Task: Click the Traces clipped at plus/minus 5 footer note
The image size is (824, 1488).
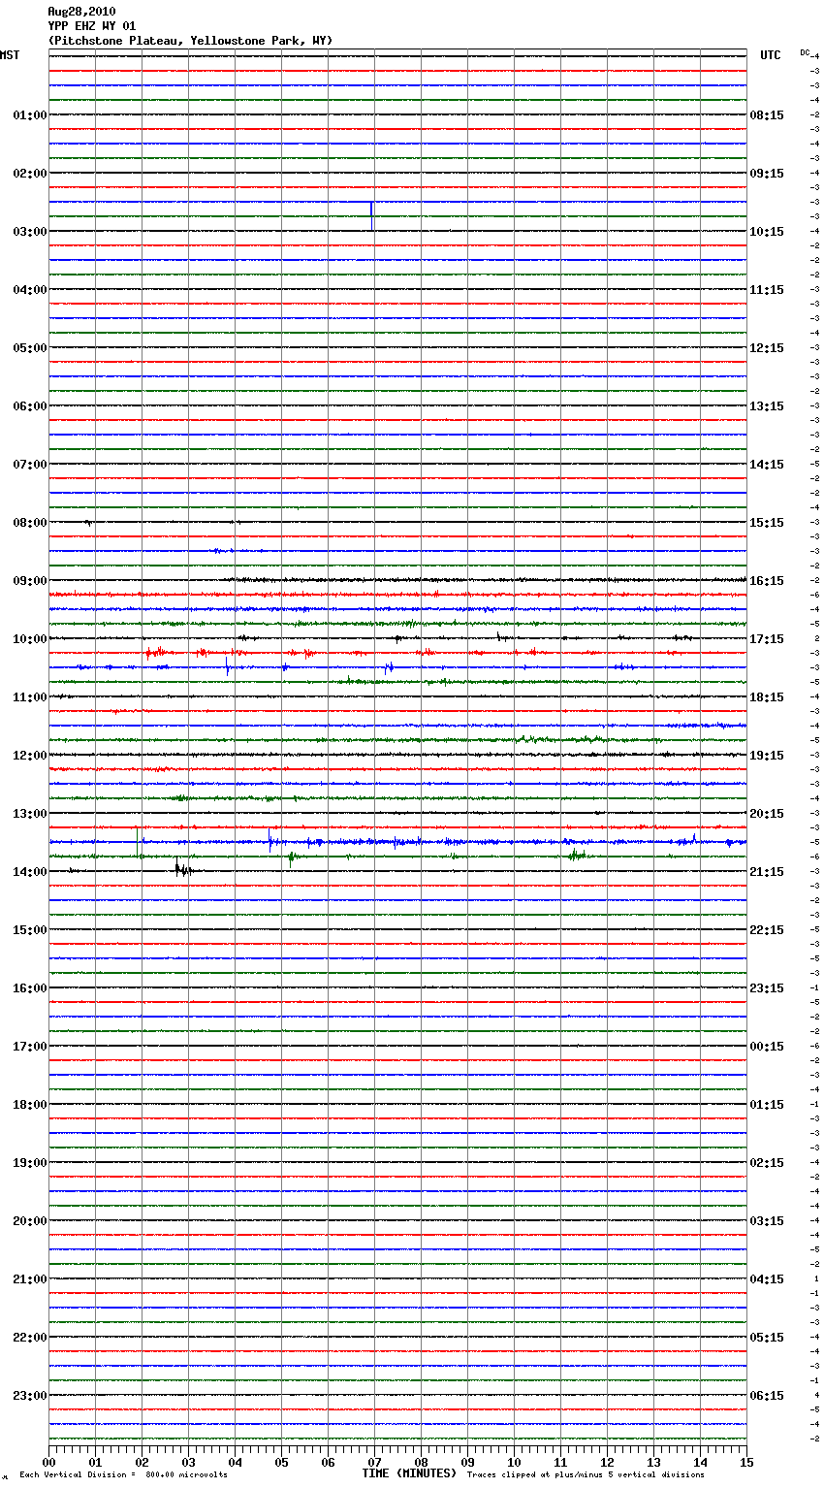Action: [586, 1474]
